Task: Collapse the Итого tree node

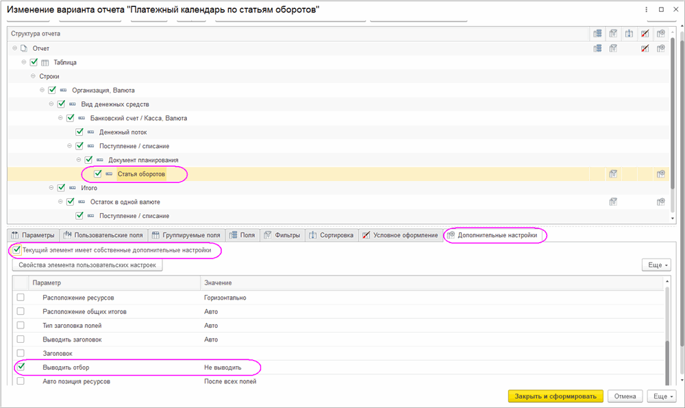Action: pos(51,188)
